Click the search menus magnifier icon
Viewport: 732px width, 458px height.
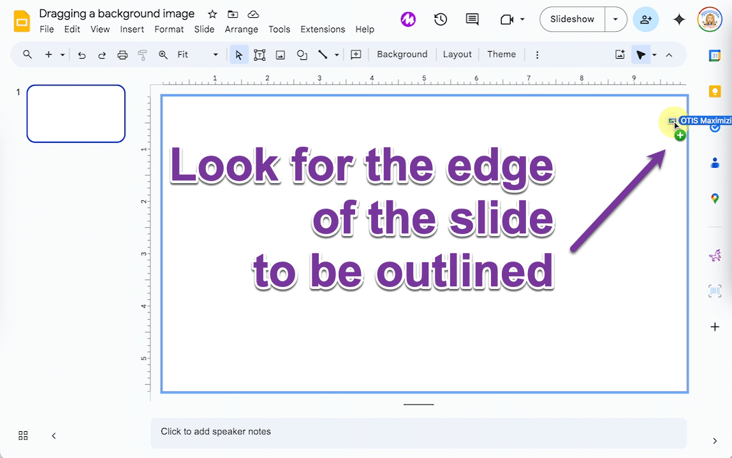pyautogui.click(x=27, y=55)
